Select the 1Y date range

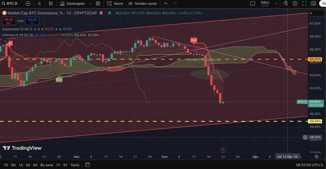tap(58, 165)
